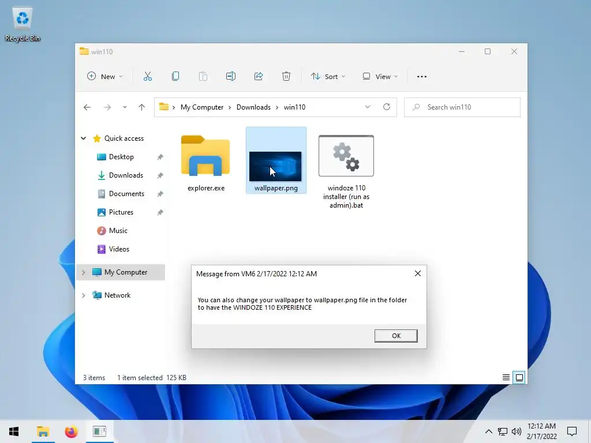Click the third taskbar app icon

pos(99,431)
